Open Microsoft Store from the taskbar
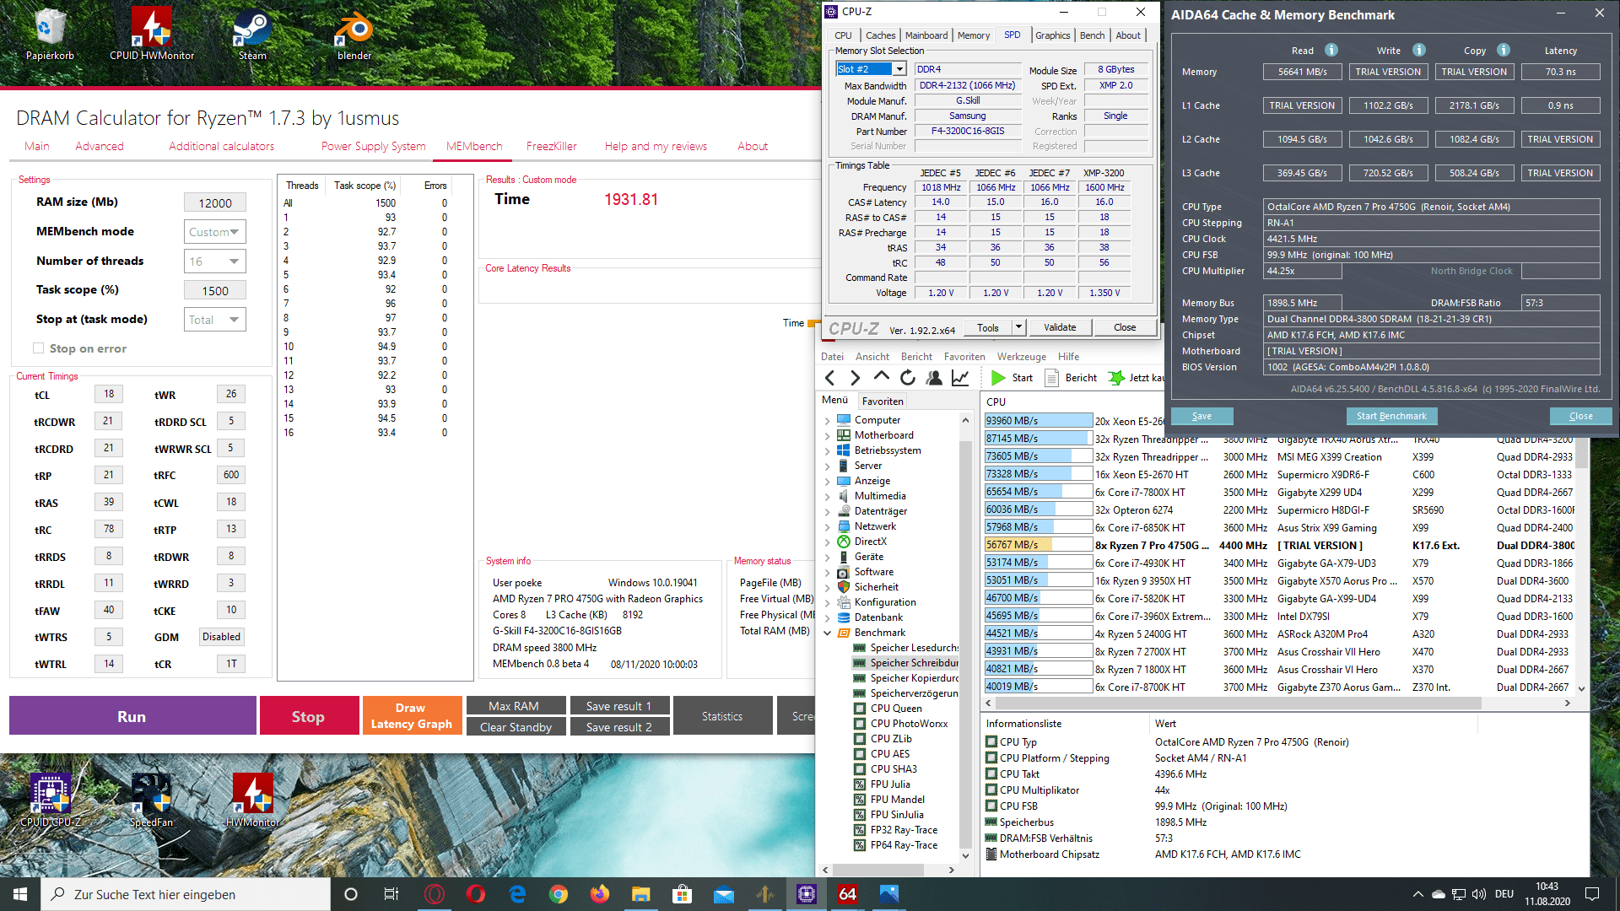This screenshot has height=911, width=1620. (683, 894)
